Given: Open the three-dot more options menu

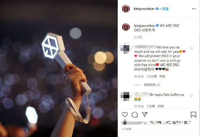Looking at the screenshot, I should coord(194,9).
